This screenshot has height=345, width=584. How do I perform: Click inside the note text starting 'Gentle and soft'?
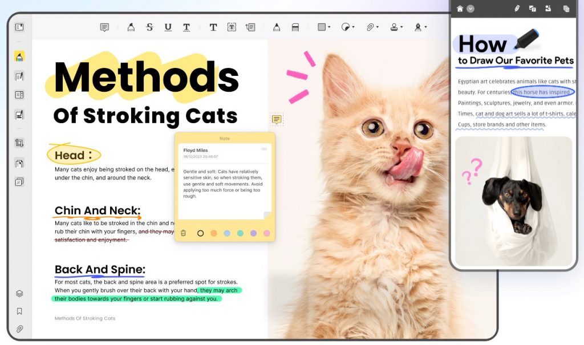pos(223,184)
